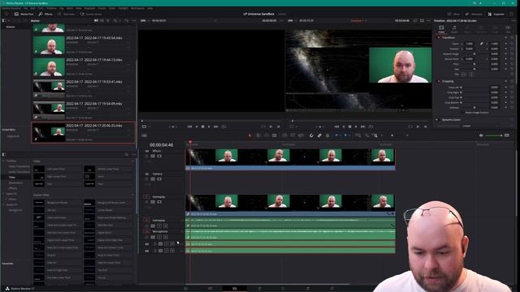
Task: Play the source viewer forward
Action: click(x=209, y=127)
